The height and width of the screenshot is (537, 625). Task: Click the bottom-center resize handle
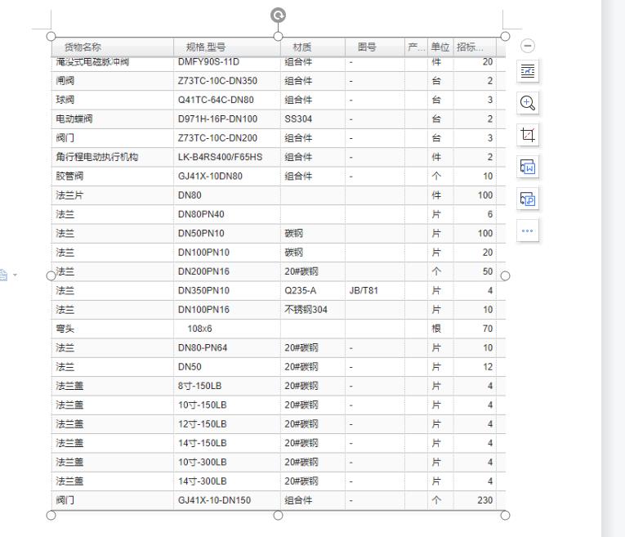point(278,515)
